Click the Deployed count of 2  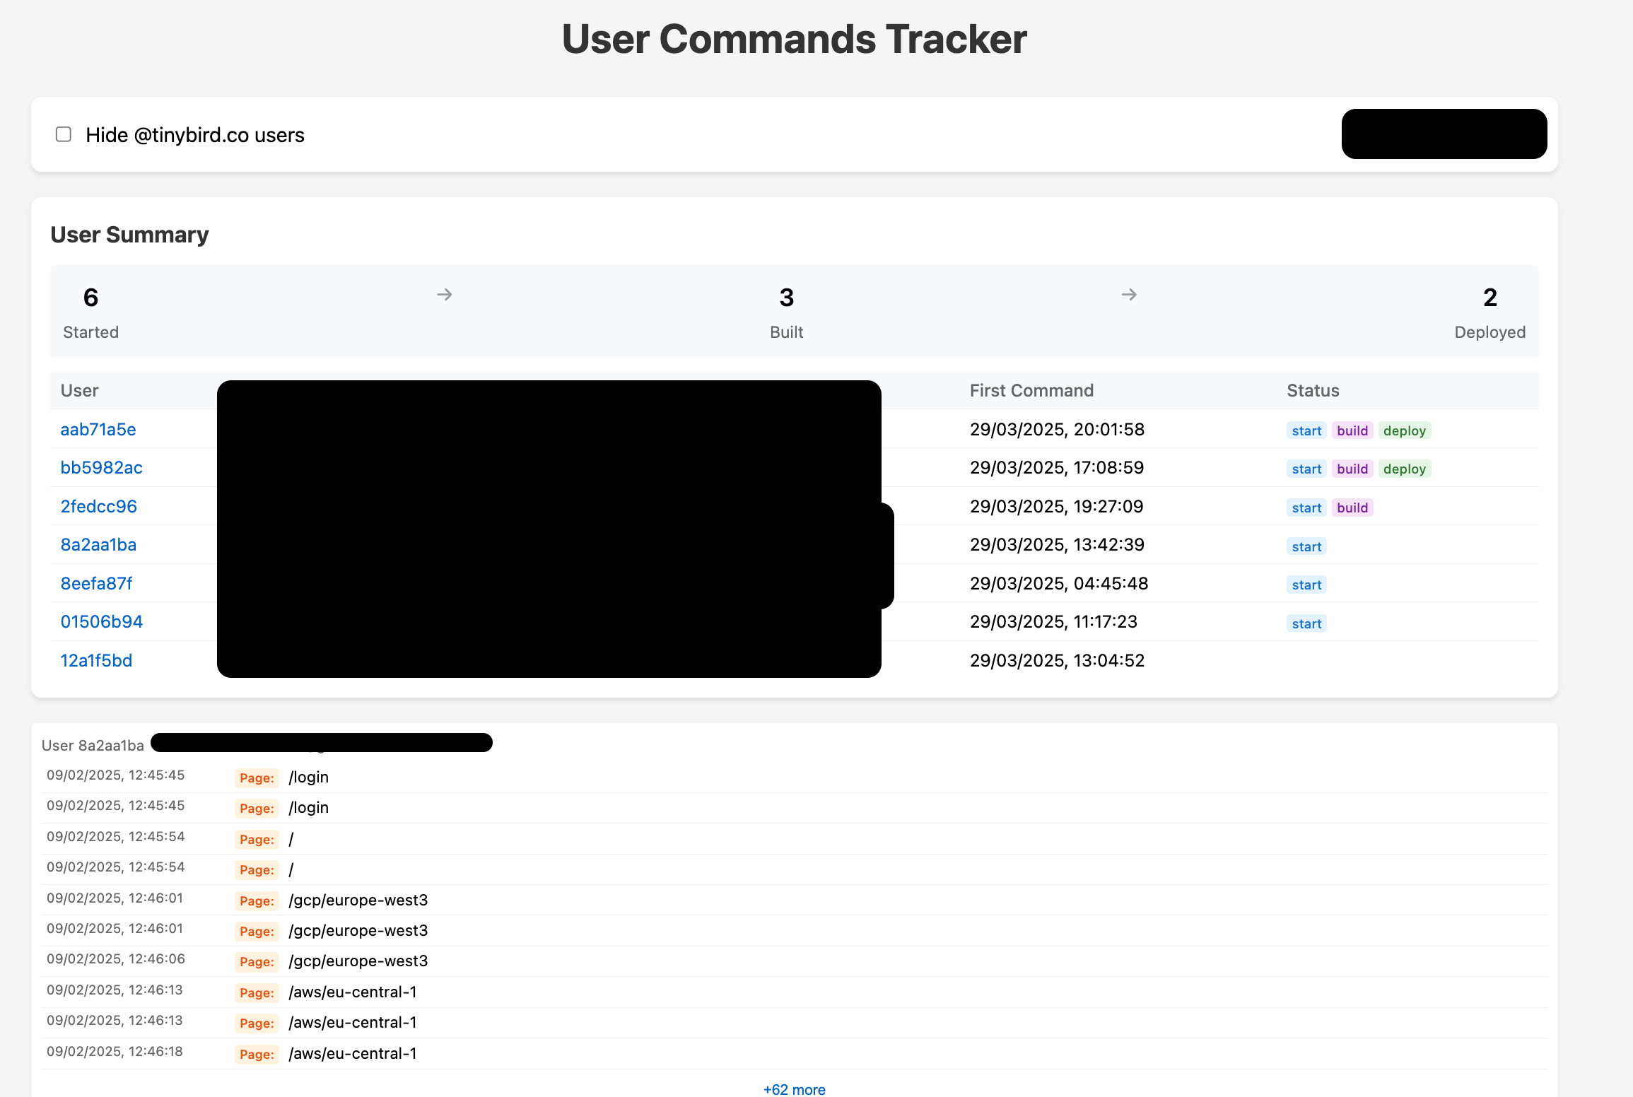1489,298
